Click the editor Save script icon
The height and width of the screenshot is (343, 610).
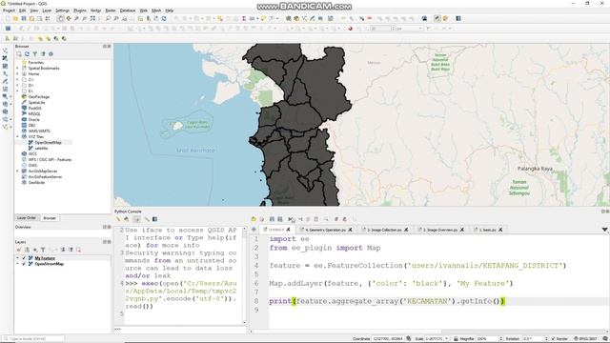pos(272,219)
